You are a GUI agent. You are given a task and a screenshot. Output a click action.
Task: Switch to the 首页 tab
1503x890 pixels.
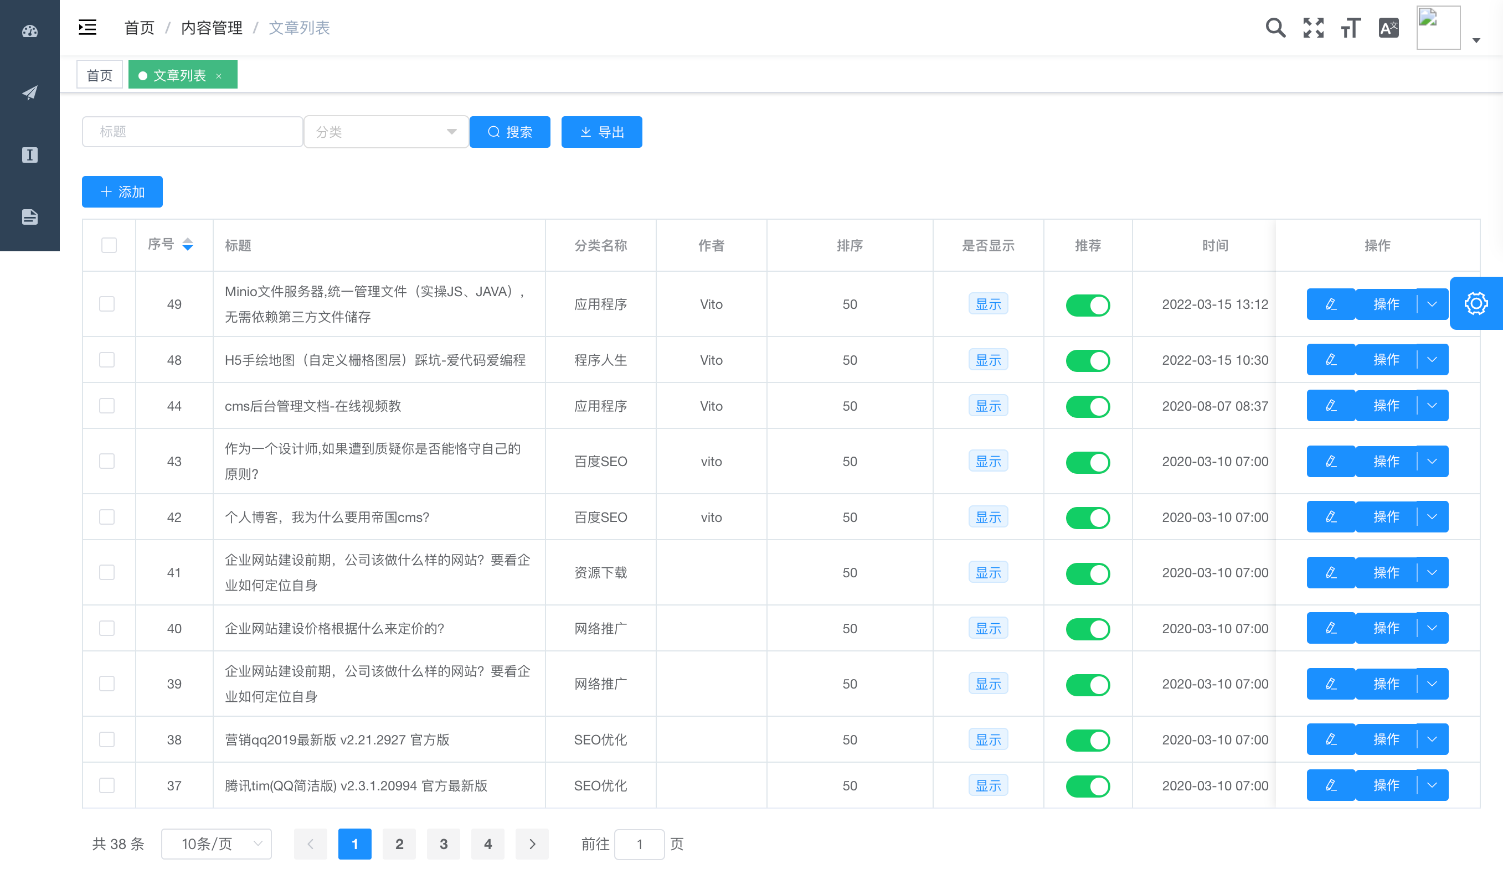click(x=100, y=75)
